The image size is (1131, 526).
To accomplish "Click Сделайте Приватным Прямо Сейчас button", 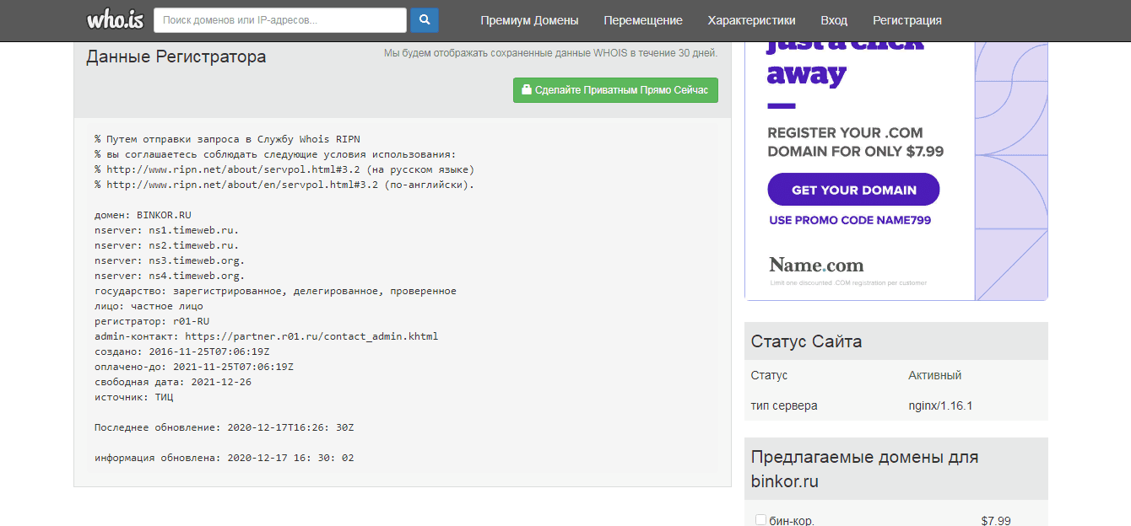I will tap(615, 90).
